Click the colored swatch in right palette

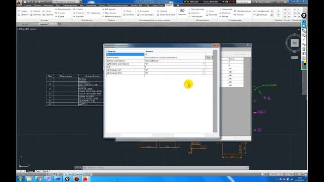304,65
